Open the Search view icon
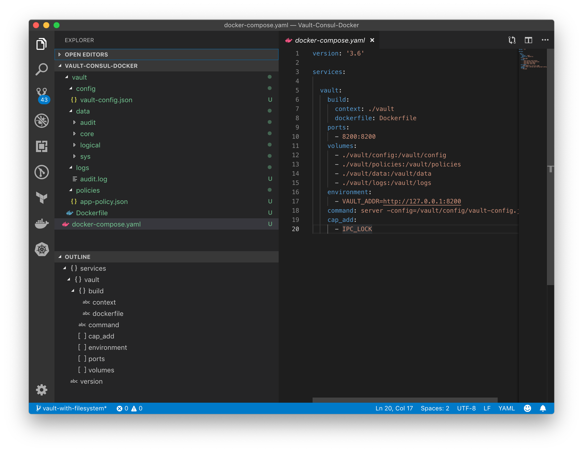Screen dimensions: 583x452 coord(42,69)
